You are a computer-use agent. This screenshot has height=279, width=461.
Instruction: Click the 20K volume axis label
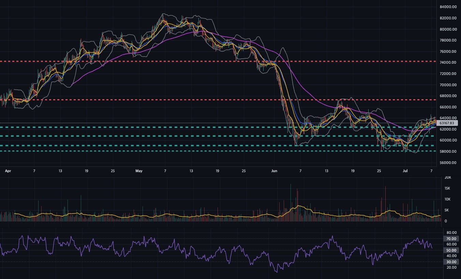click(448, 178)
